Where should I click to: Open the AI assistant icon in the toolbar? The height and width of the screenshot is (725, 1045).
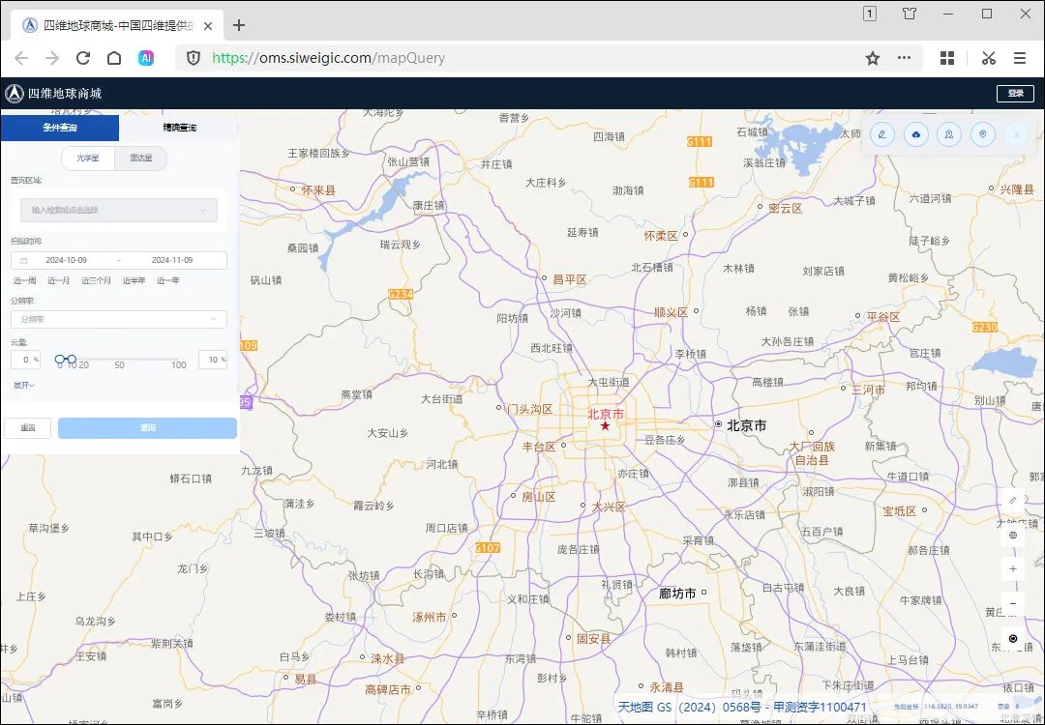146,58
